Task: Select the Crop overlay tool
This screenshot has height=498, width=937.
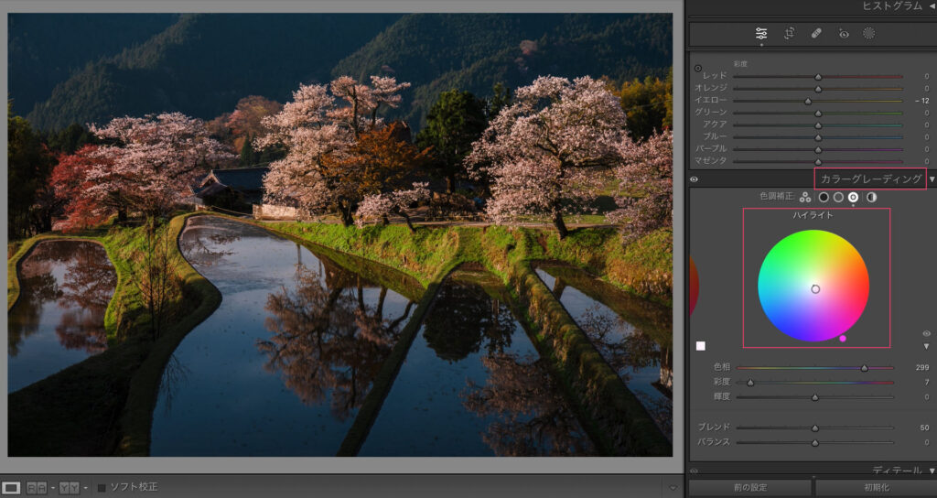Action: pos(789,34)
